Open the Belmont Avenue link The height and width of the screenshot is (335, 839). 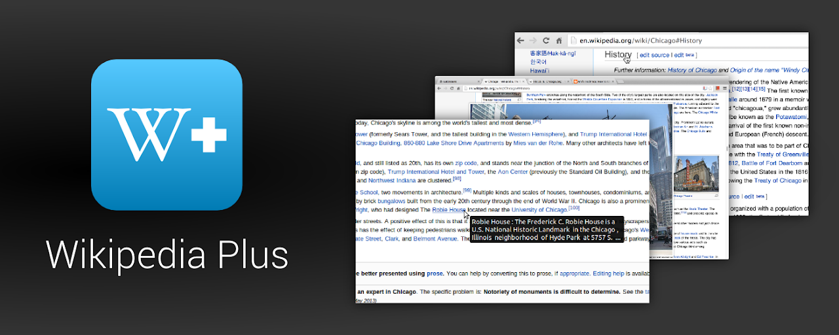[435, 239]
